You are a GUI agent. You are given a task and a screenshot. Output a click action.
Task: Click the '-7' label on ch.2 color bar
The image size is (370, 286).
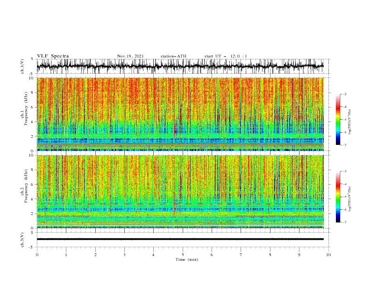344,222
